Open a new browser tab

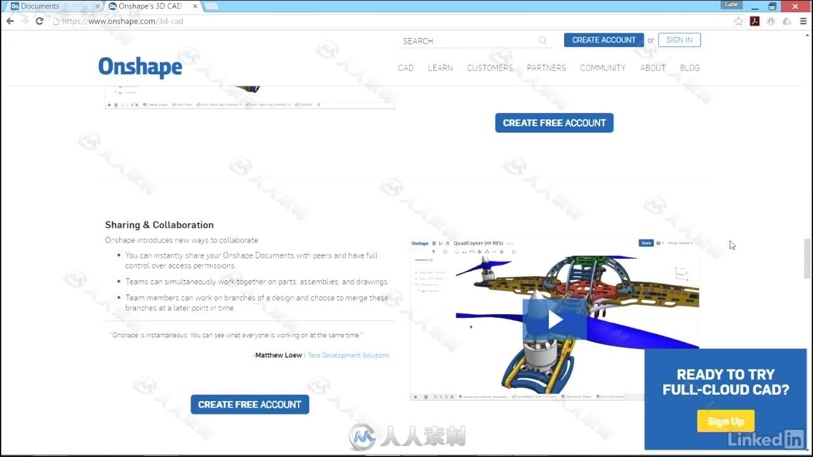212,6
